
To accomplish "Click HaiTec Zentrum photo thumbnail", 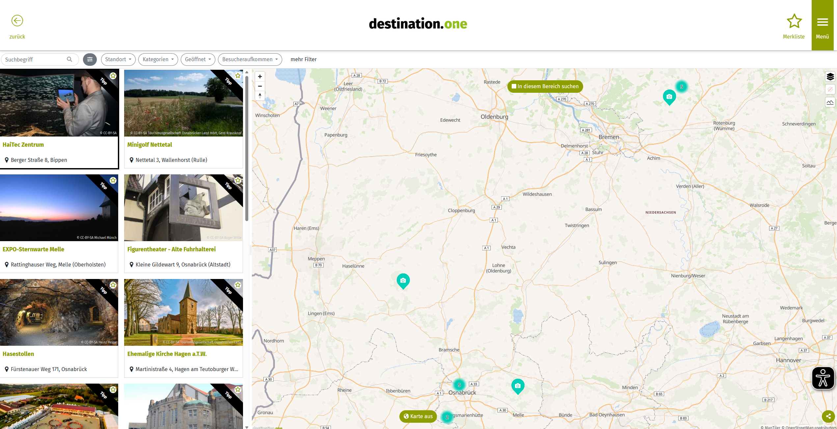I will point(59,103).
